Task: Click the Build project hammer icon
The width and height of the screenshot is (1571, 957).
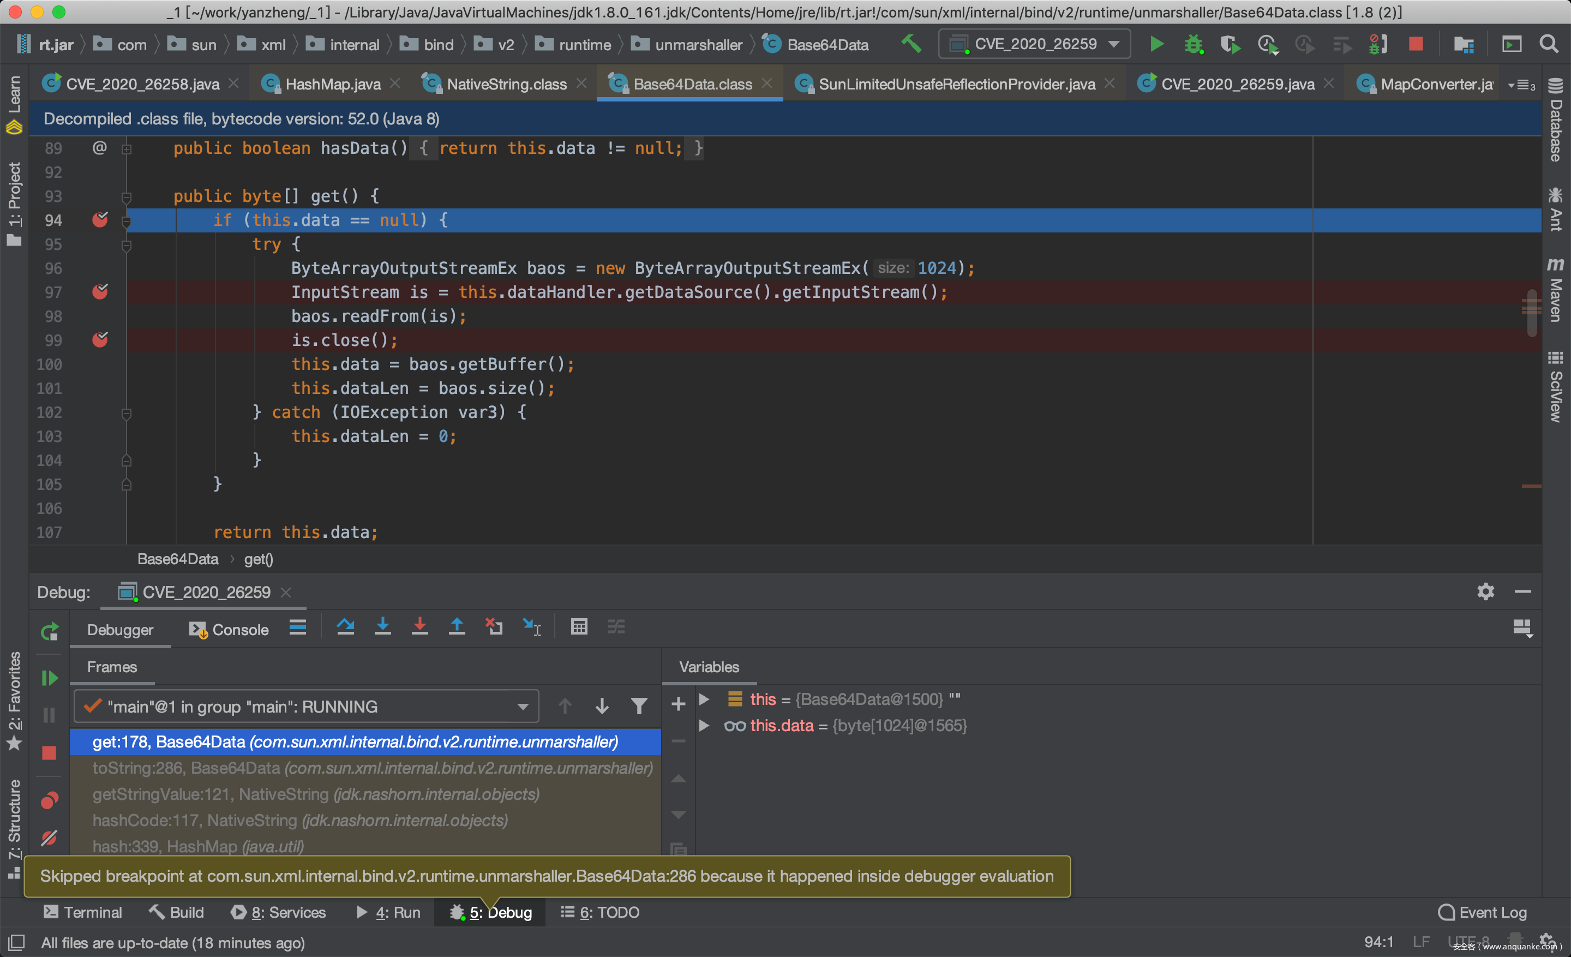Action: click(912, 45)
